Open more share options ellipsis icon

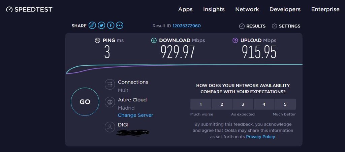(x=120, y=26)
